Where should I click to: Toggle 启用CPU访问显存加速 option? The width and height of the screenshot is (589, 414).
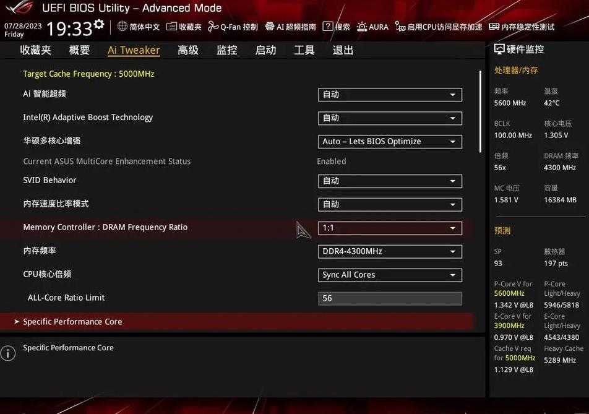(439, 27)
